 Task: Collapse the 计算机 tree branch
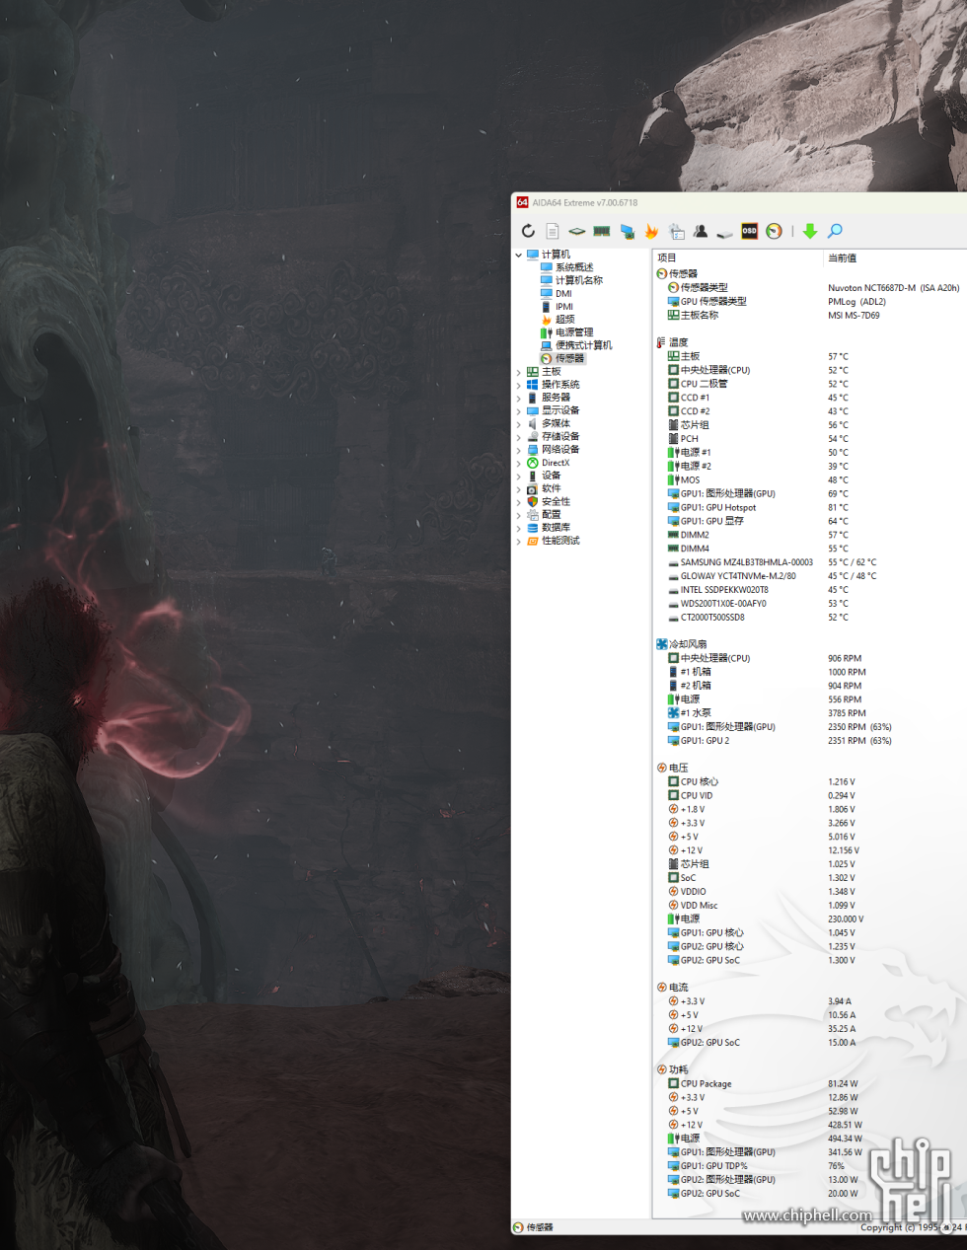click(519, 255)
